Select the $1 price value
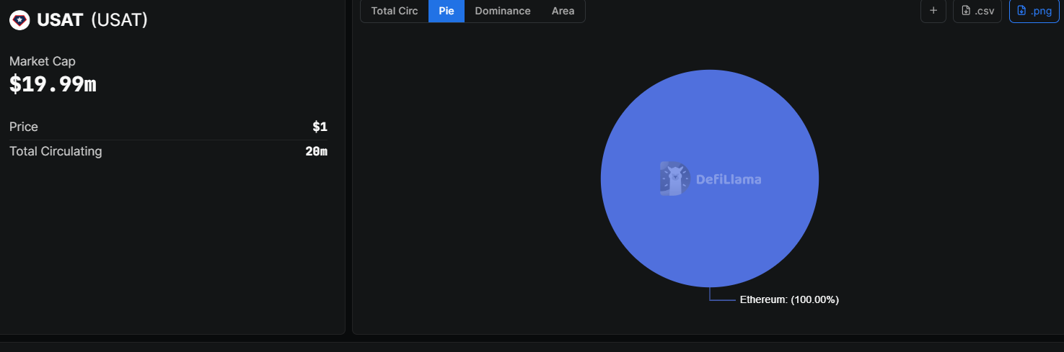Image resolution: width=1064 pixels, height=352 pixels. pyautogui.click(x=320, y=127)
